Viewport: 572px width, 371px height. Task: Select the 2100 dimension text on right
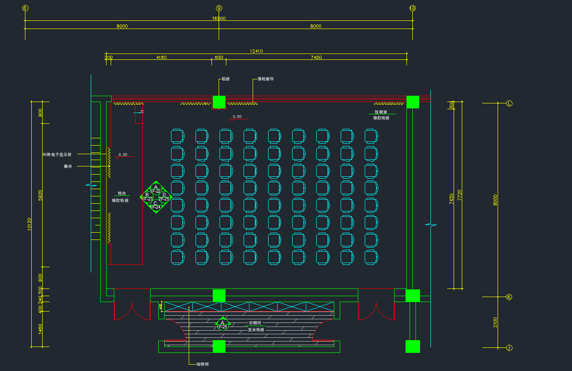(x=495, y=322)
